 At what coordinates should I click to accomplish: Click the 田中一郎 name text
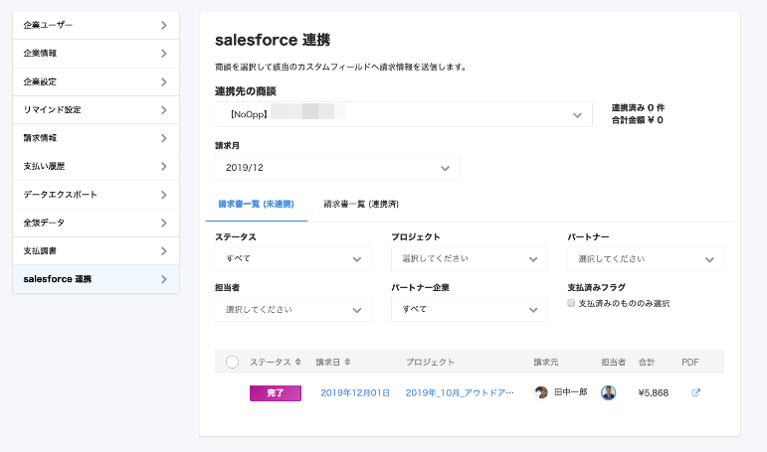[571, 392]
